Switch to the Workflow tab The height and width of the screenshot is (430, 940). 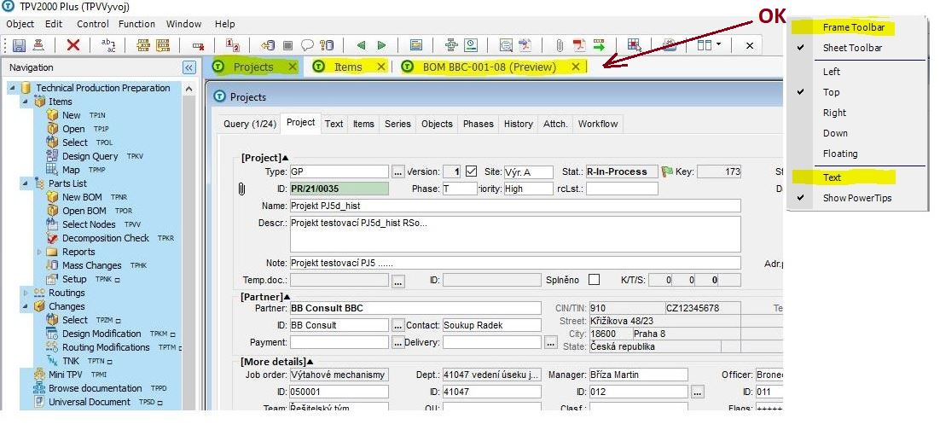pos(597,124)
